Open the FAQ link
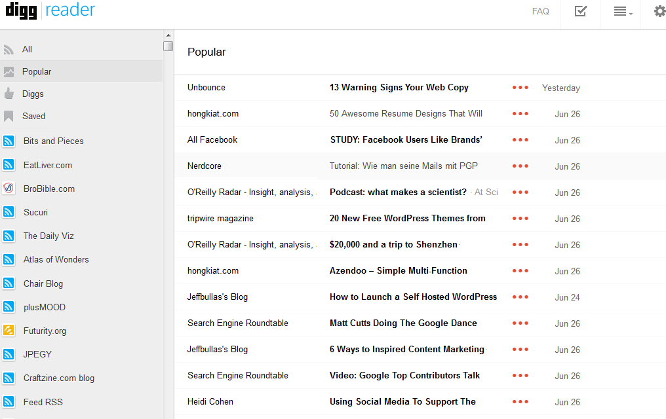 coord(540,11)
